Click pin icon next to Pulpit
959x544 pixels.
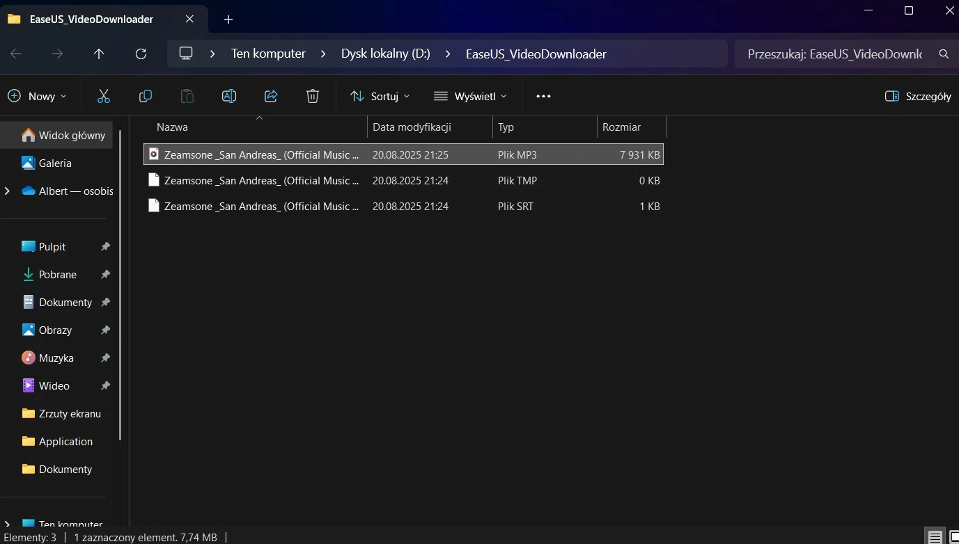105,247
